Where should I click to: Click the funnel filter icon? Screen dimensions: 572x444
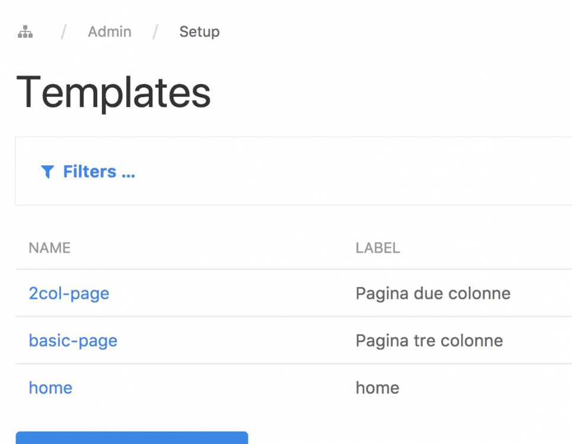pyautogui.click(x=47, y=172)
